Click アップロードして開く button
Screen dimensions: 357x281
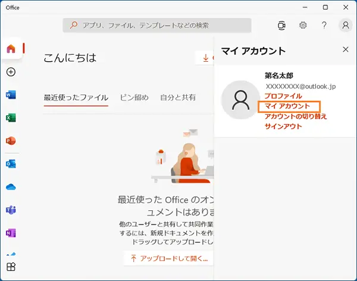click(x=169, y=258)
